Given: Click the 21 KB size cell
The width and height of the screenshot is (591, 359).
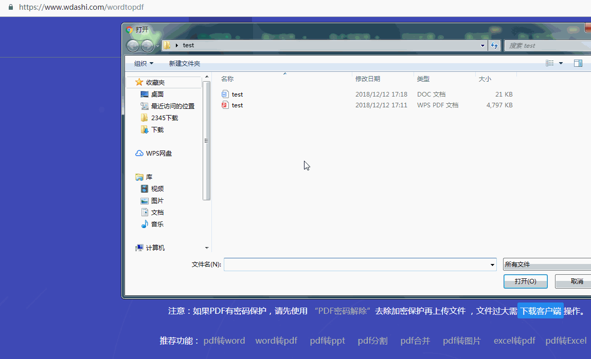Looking at the screenshot, I should coord(504,94).
